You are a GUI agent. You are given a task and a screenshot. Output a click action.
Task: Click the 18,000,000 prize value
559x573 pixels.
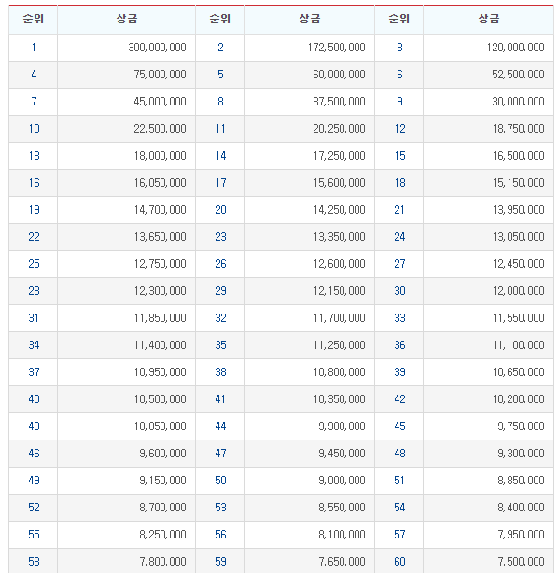tap(160, 156)
